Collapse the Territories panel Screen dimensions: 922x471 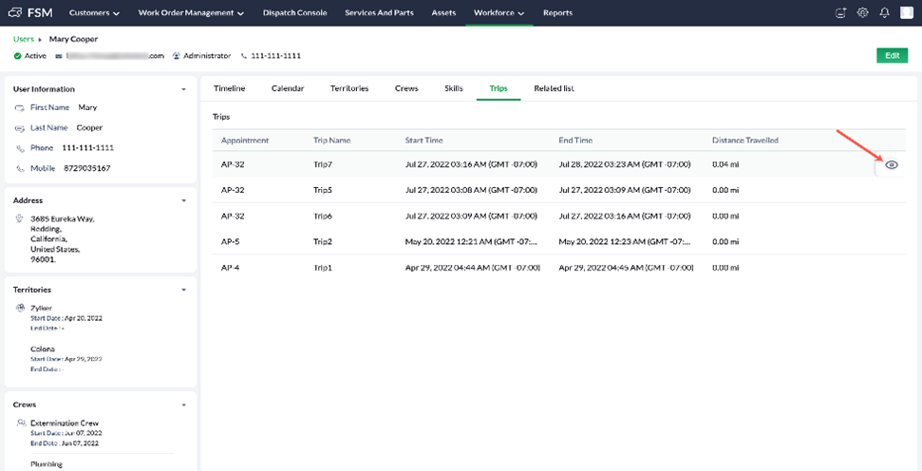183,290
